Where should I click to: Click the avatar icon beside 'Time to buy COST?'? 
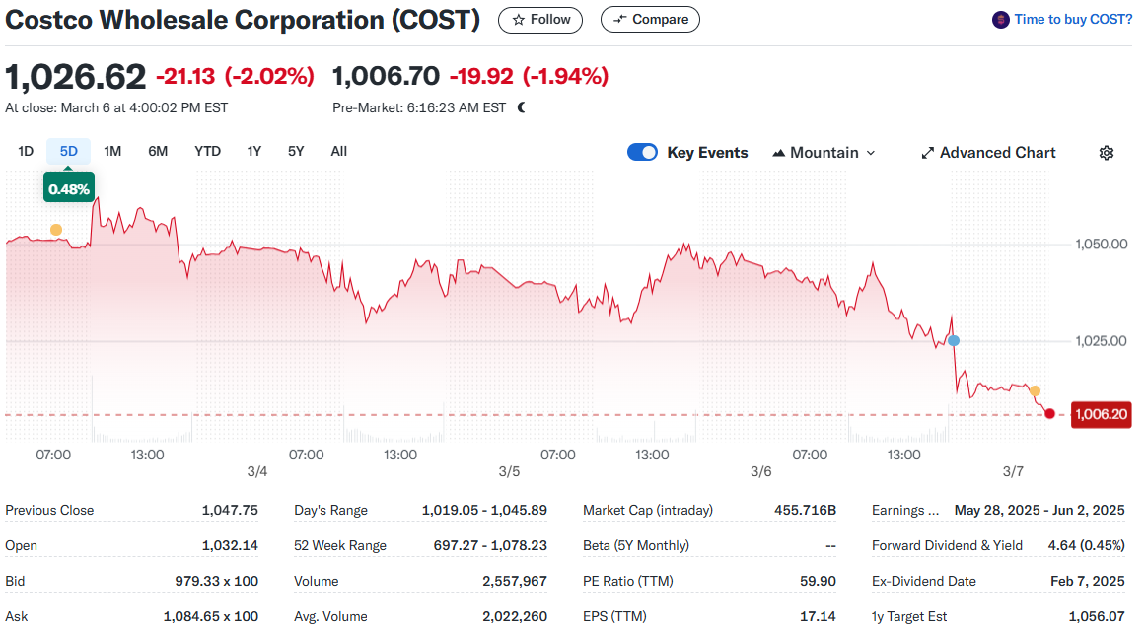1001,20
